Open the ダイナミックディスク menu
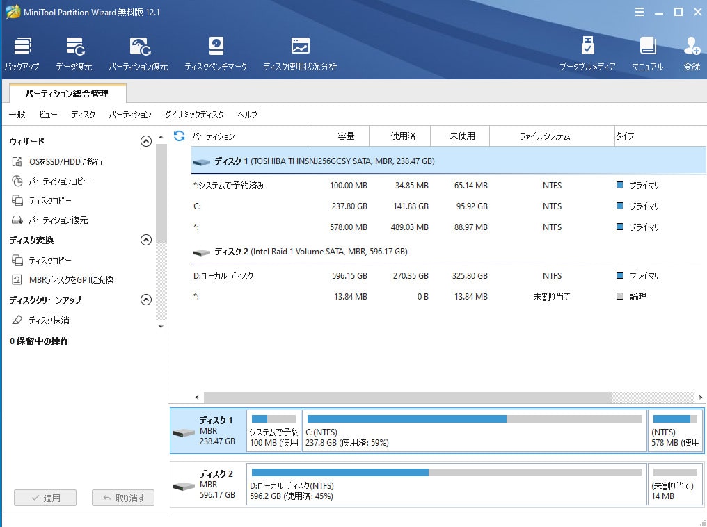 click(194, 115)
